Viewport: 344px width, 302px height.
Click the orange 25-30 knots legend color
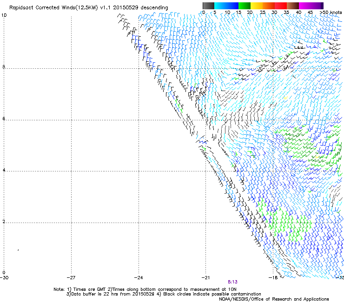point(269,6)
